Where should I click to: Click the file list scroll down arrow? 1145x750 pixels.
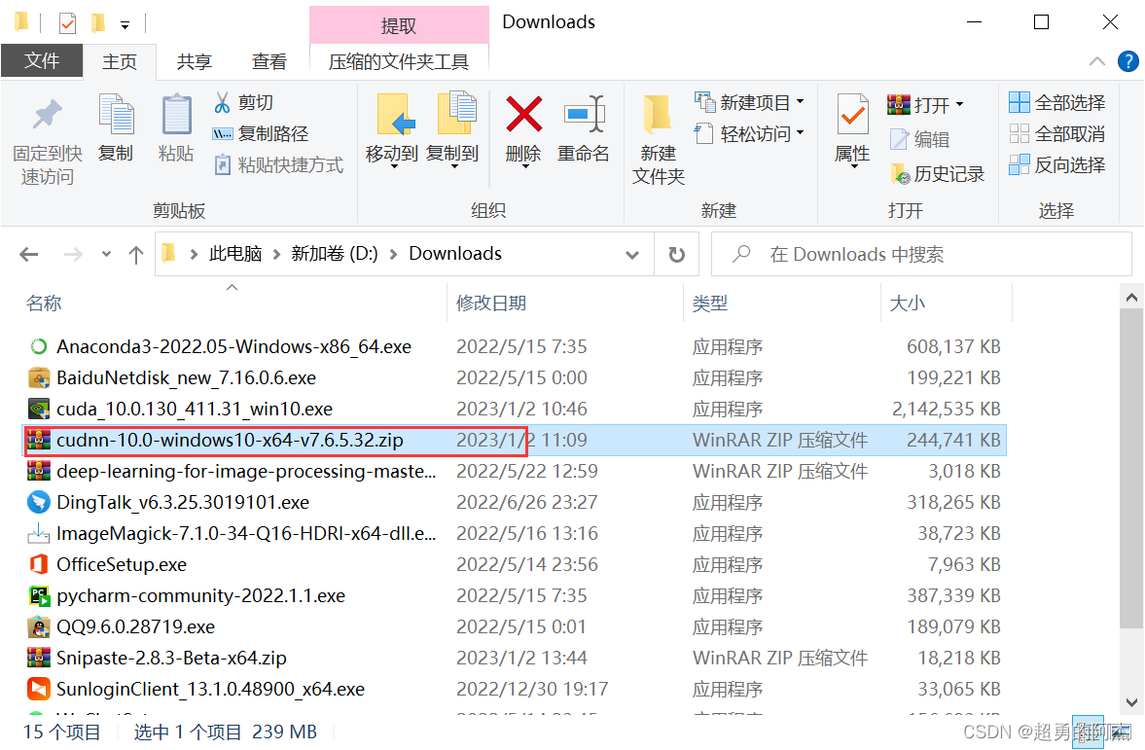point(1131,702)
